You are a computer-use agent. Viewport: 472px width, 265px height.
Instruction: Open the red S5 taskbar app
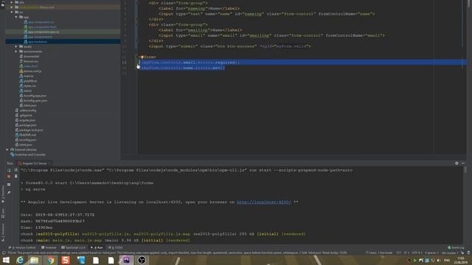pos(66,260)
